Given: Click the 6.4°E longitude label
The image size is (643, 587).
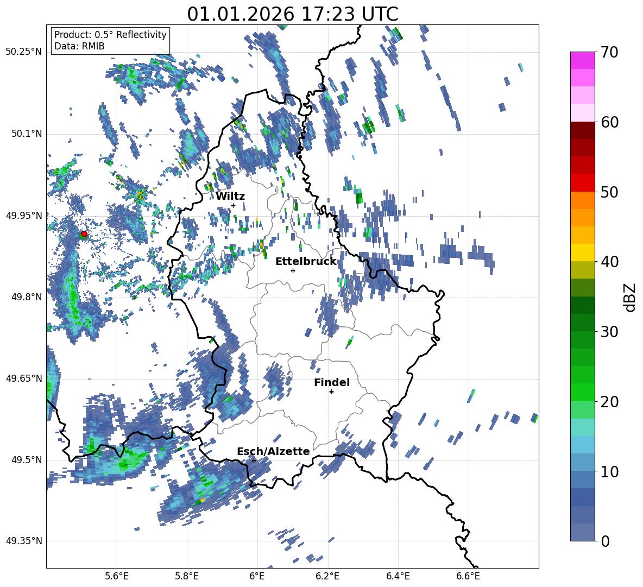Looking at the screenshot, I should pos(398,577).
